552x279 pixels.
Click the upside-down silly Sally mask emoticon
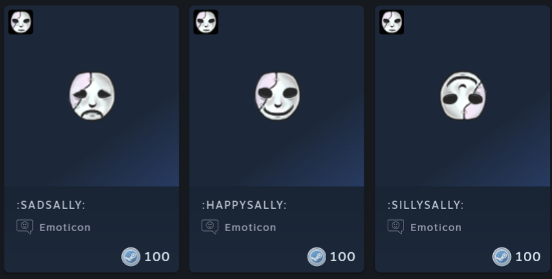(x=463, y=96)
